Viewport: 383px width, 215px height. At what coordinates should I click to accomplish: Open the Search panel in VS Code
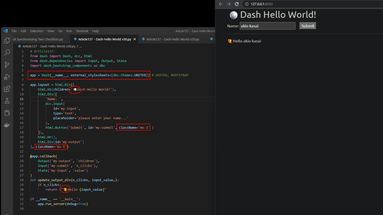7,52
